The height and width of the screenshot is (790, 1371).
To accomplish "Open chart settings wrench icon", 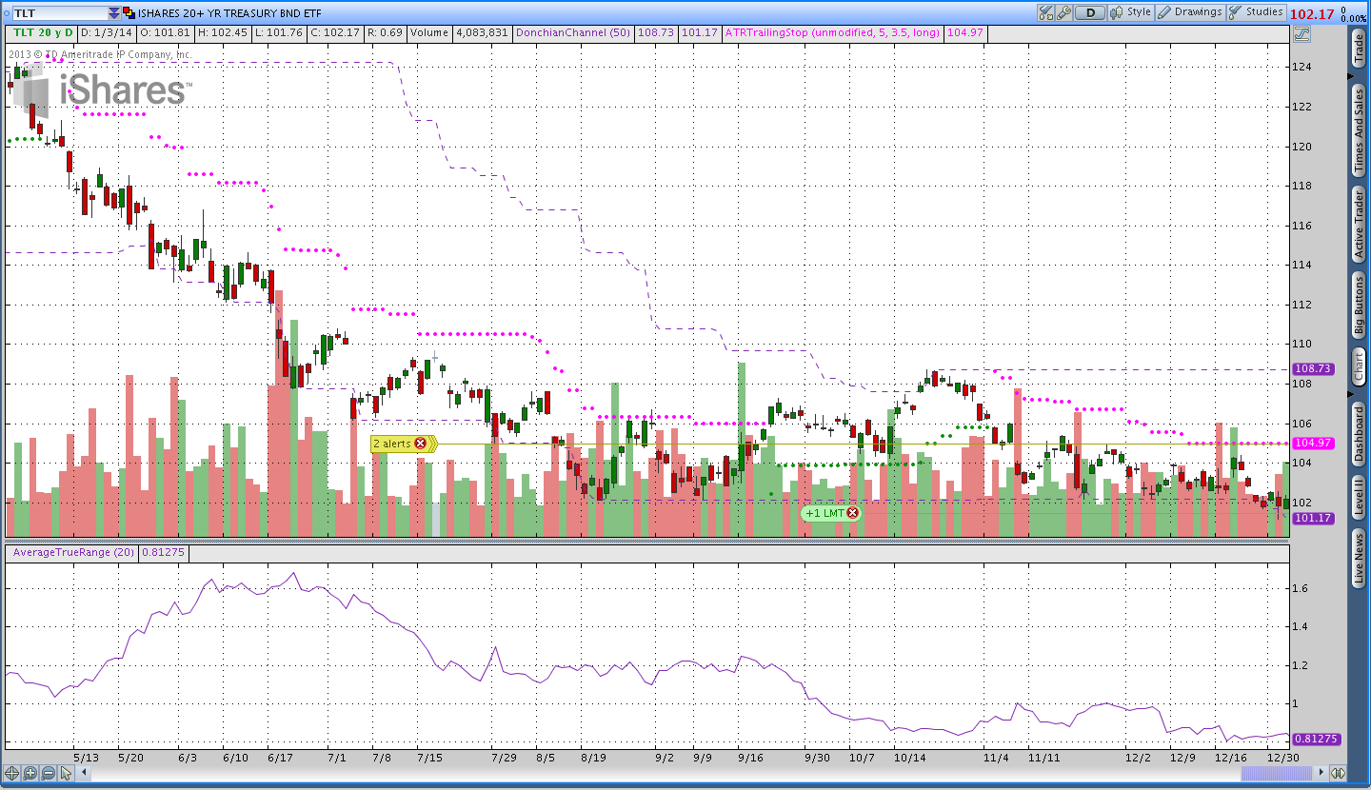I will point(1064,12).
